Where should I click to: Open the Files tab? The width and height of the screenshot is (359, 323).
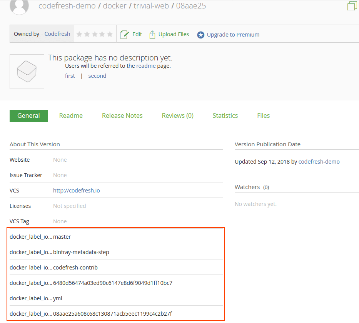pos(263,115)
